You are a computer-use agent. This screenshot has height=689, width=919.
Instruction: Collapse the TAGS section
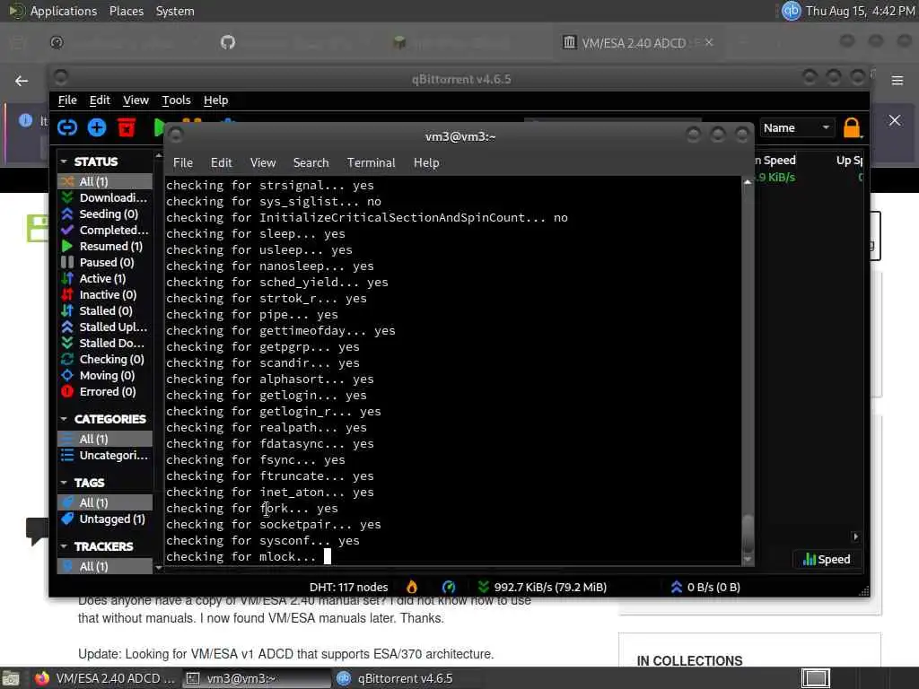point(64,483)
